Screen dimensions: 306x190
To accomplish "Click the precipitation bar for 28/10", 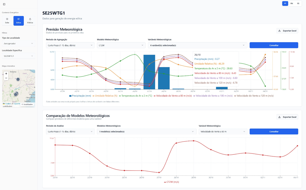I will [x=164, y=78].
